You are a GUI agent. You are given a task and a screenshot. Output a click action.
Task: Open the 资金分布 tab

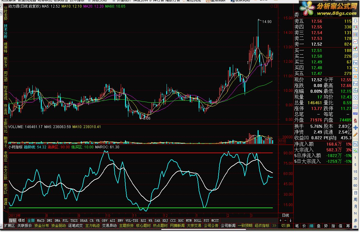coord(41,226)
